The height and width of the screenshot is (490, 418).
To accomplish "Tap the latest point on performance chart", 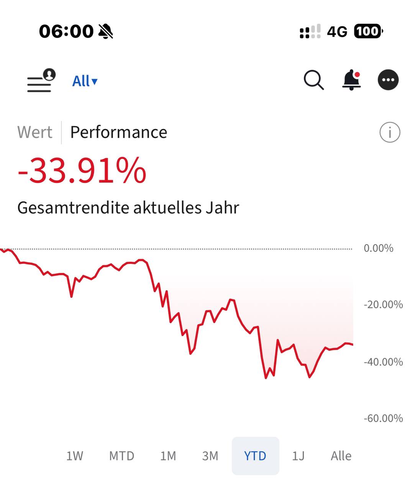I will [352, 345].
